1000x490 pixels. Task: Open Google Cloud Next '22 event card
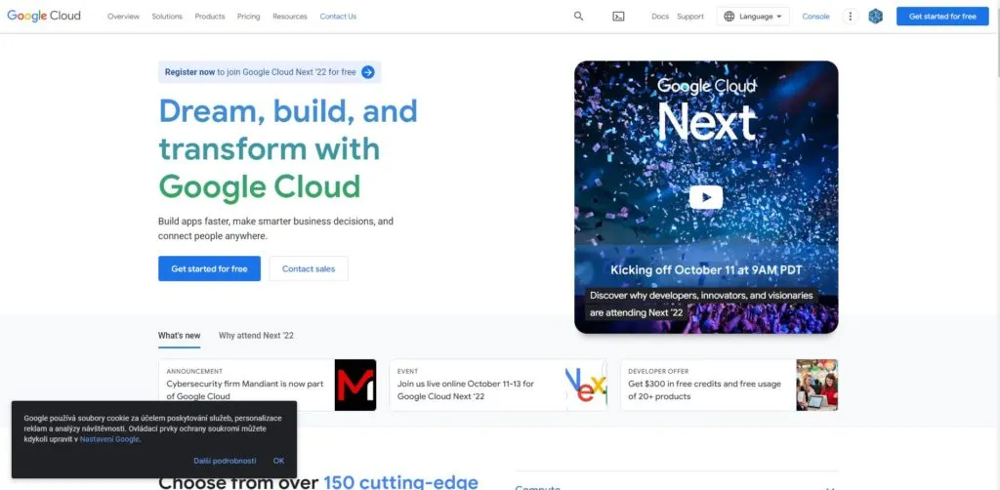point(498,385)
